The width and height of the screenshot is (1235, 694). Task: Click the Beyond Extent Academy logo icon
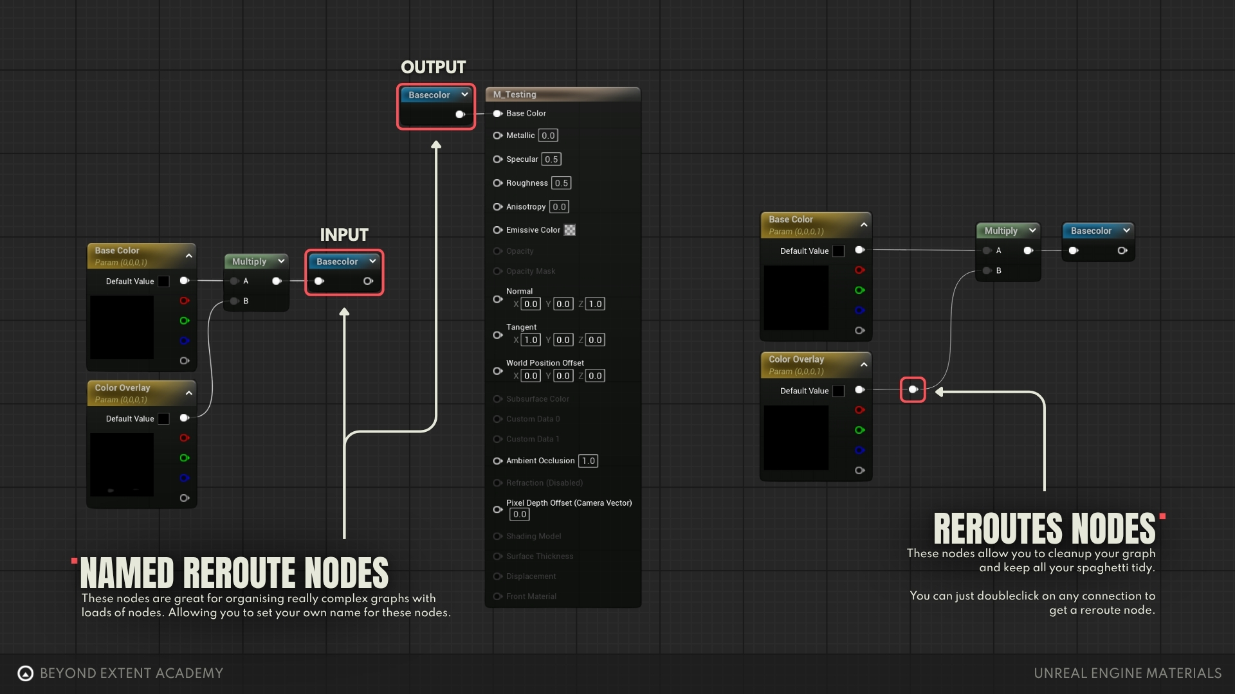(25, 673)
